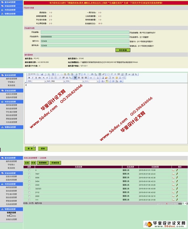
Task: Tick the checkbox for announcement 6556
Action: point(29,178)
